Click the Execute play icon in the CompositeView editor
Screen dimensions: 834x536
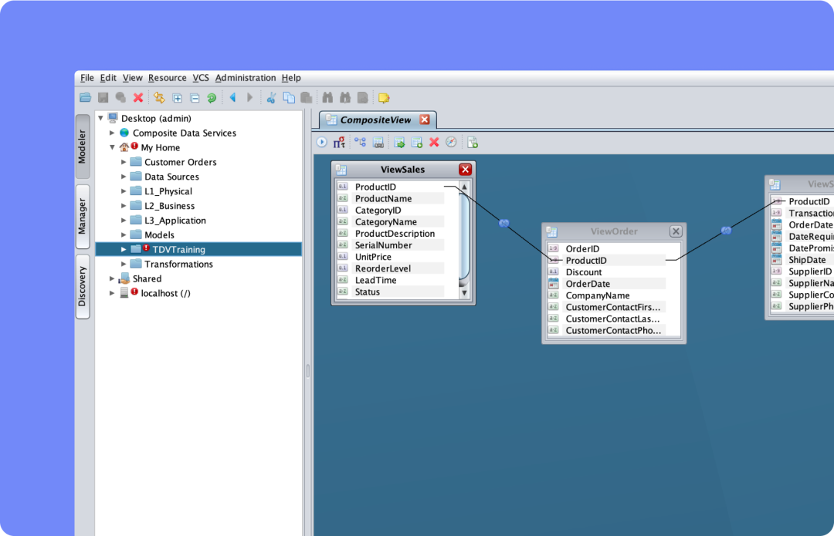point(322,143)
